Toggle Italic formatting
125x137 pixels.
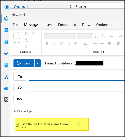tap(54, 44)
